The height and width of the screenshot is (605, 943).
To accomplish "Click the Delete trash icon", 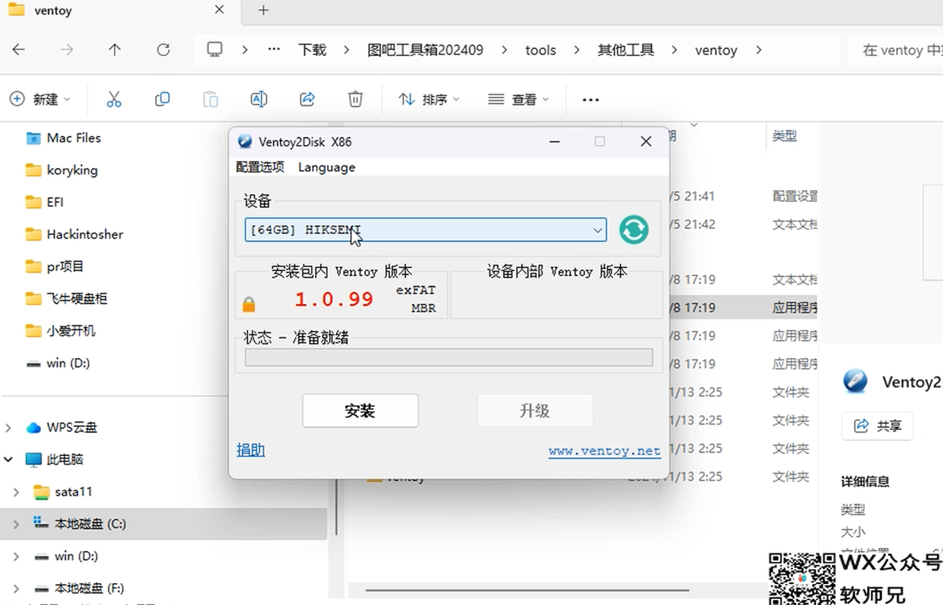I will [355, 100].
